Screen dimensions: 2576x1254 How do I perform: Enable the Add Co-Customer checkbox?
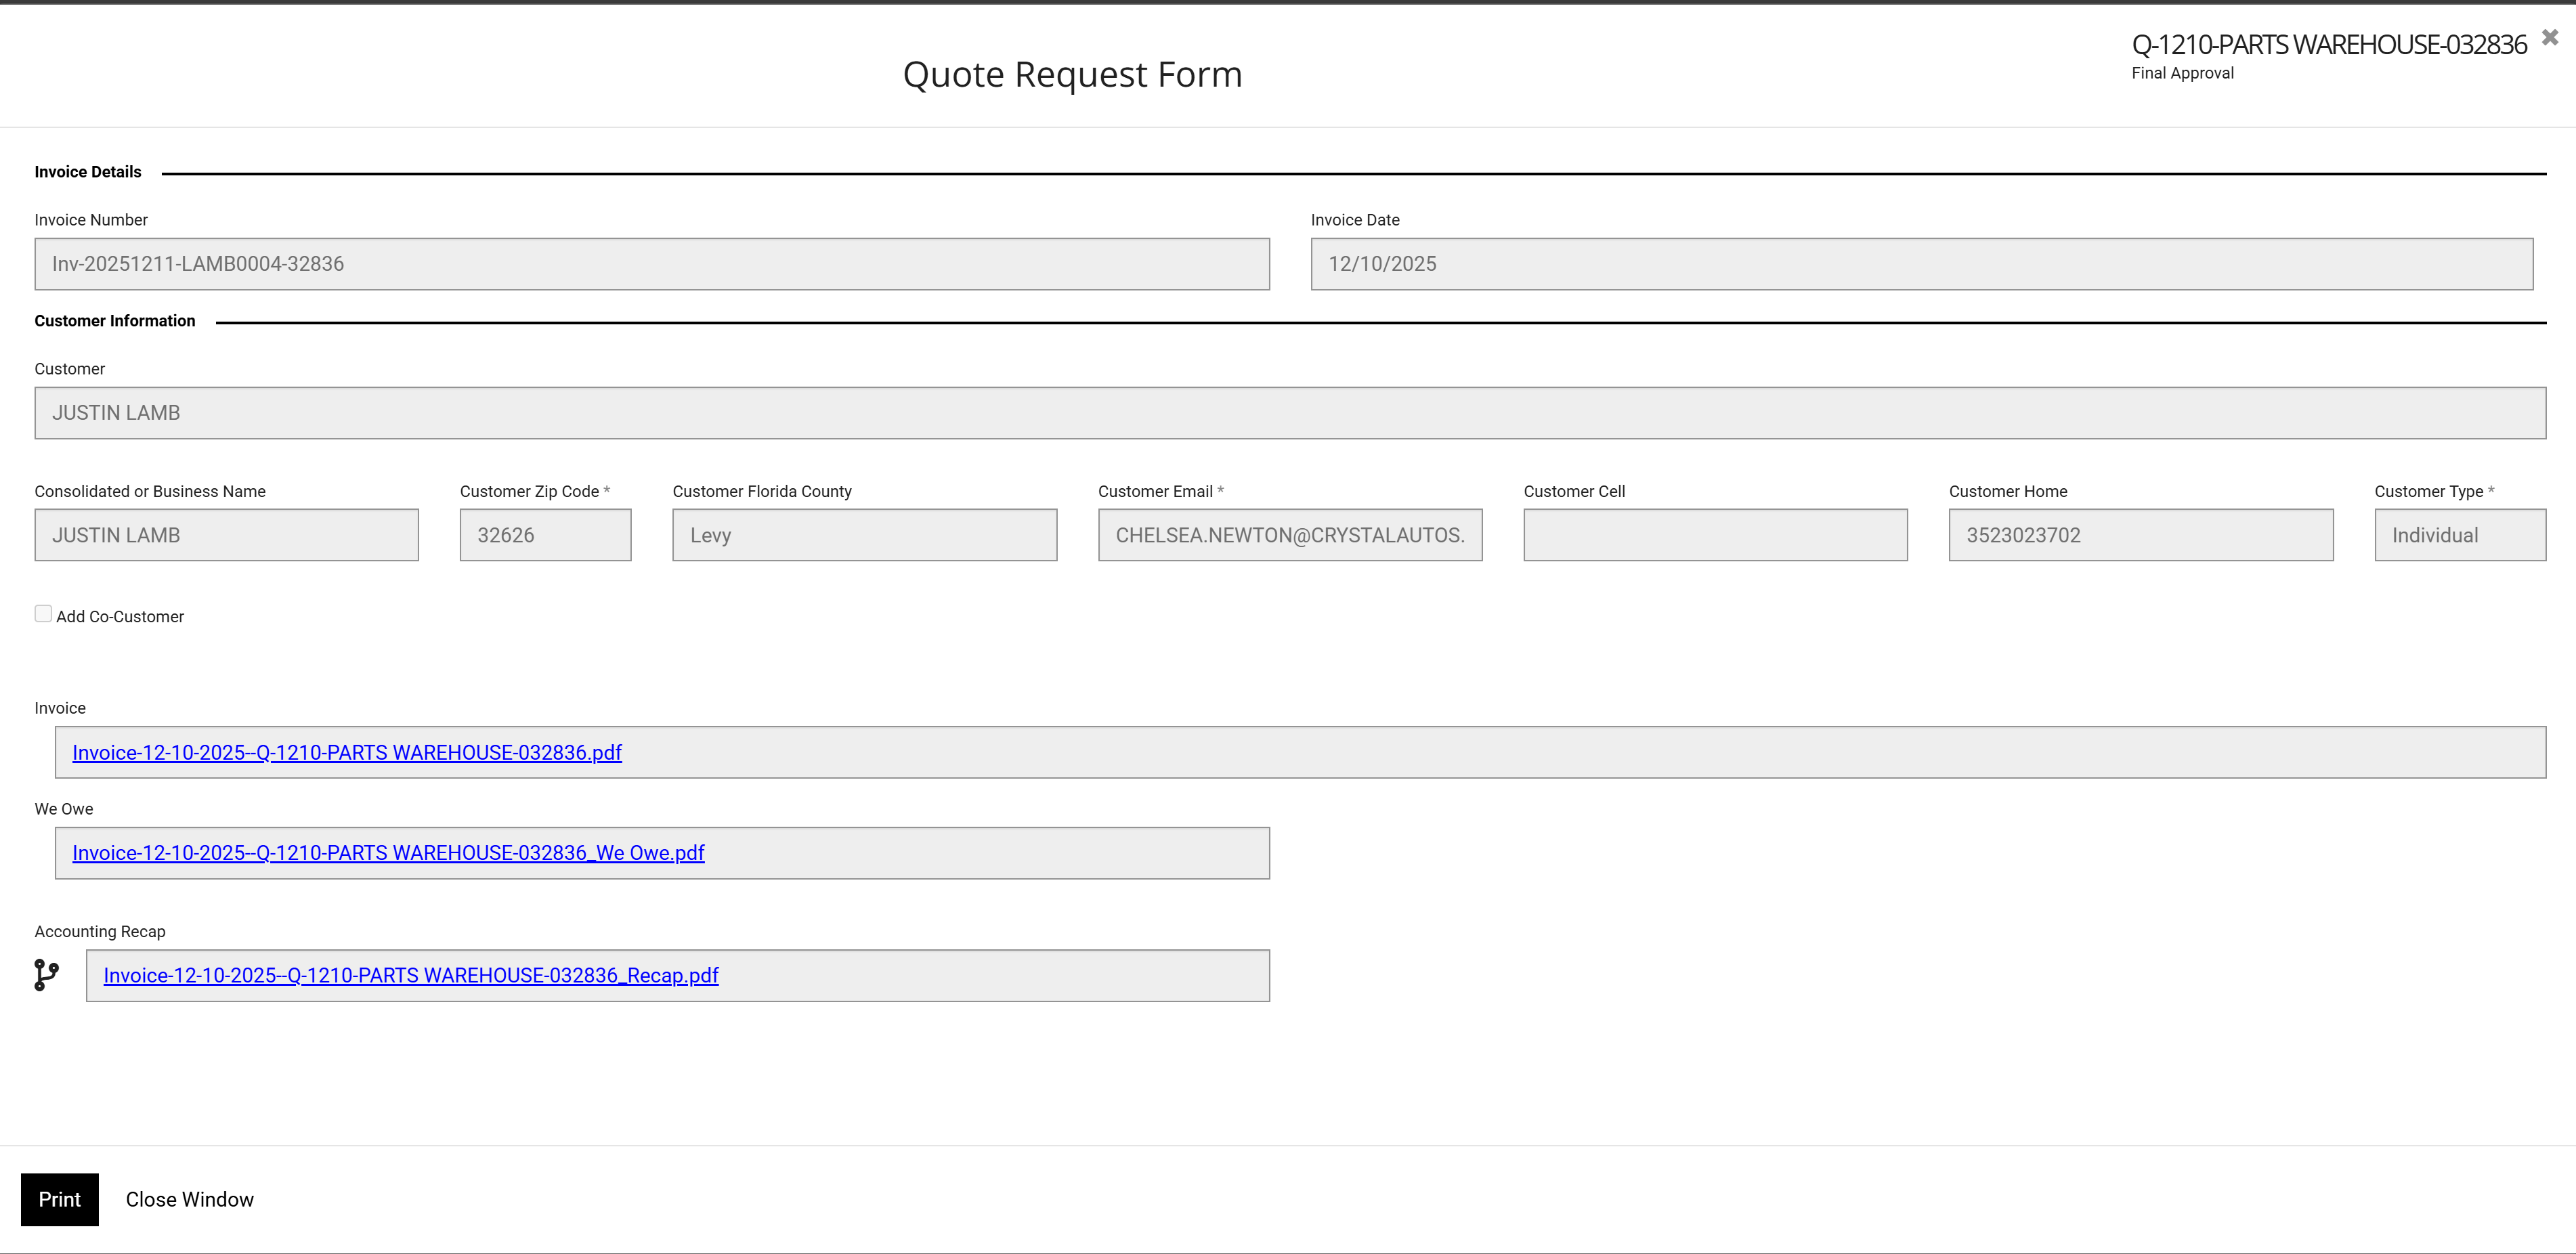[43, 614]
